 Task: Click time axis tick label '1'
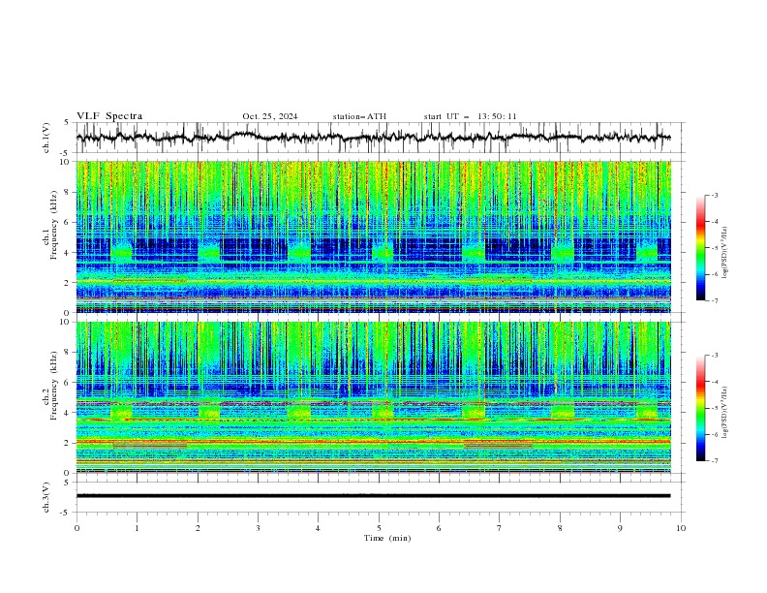click(137, 528)
